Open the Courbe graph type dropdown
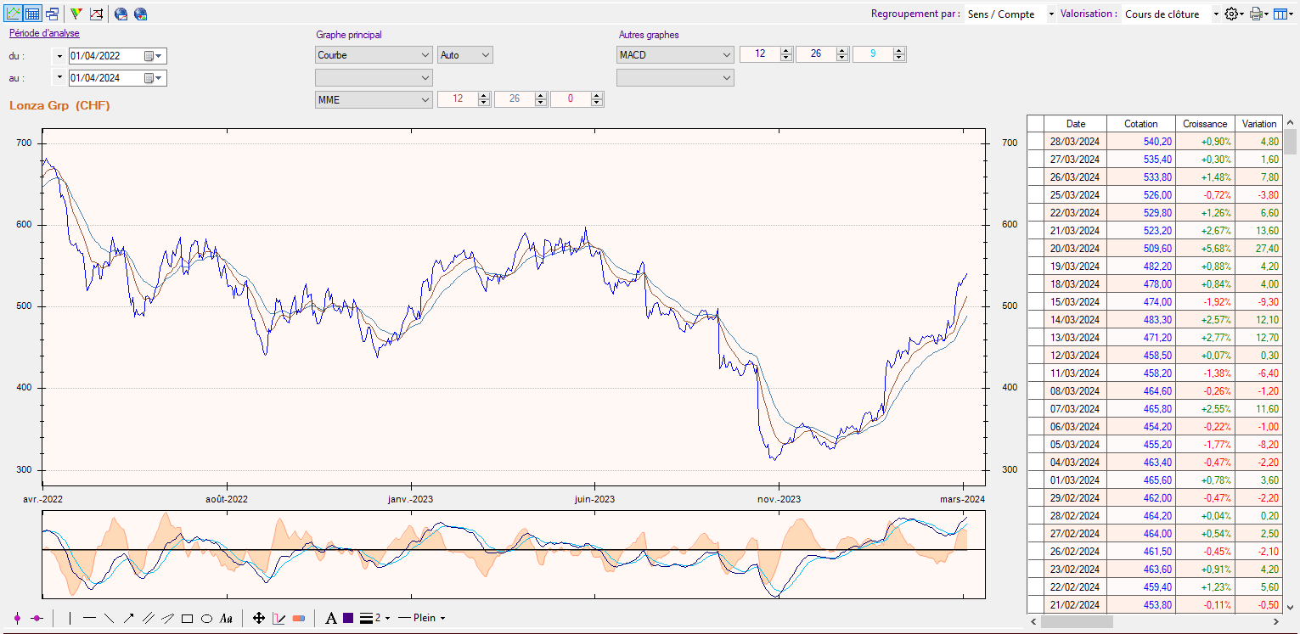Viewport: 1300px width, 634px height. 374,54
